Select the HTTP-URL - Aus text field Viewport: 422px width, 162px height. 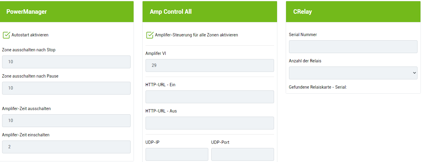(x=210, y=123)
